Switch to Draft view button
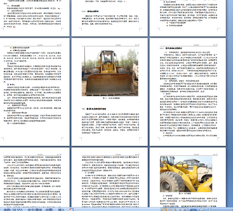Viewport: 233px width, 211px height. pos(185,210)
